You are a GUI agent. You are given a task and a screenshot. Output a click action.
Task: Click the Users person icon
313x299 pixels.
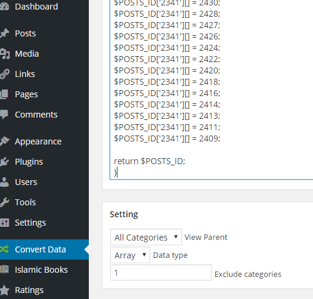tap(4, 182)
